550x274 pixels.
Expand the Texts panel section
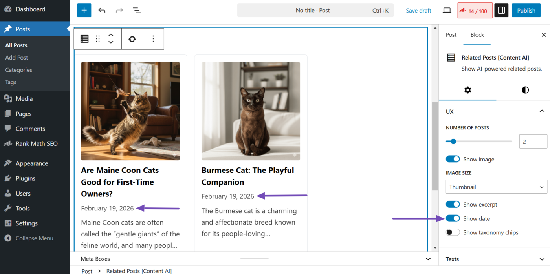tap(494, 259)
